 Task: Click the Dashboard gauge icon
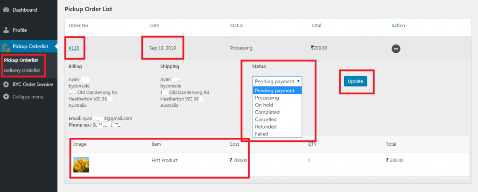click(x=6, y=9)
